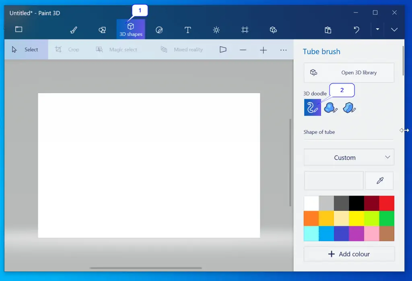Pick colour with the eyedropper
This screenshot has width=412, height=281.
pyautogui.click(x=379, y=181)
